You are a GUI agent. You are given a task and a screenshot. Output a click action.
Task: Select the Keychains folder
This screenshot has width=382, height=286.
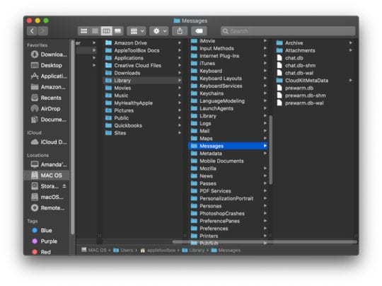228,93
